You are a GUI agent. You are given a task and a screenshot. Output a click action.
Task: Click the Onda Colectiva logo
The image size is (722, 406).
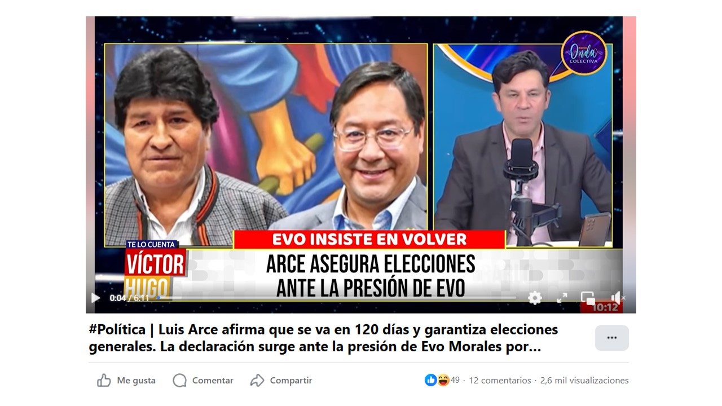(584, 53)
